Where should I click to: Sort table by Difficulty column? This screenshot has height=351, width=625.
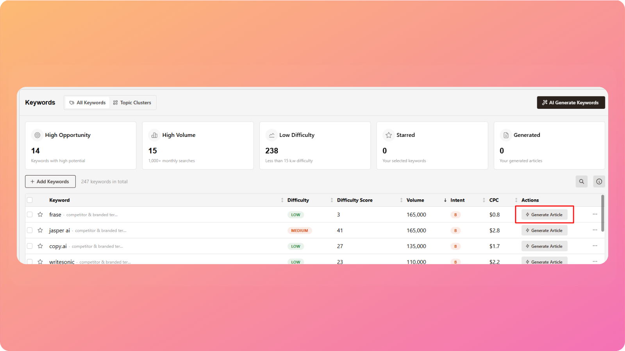tap(298, 200)
